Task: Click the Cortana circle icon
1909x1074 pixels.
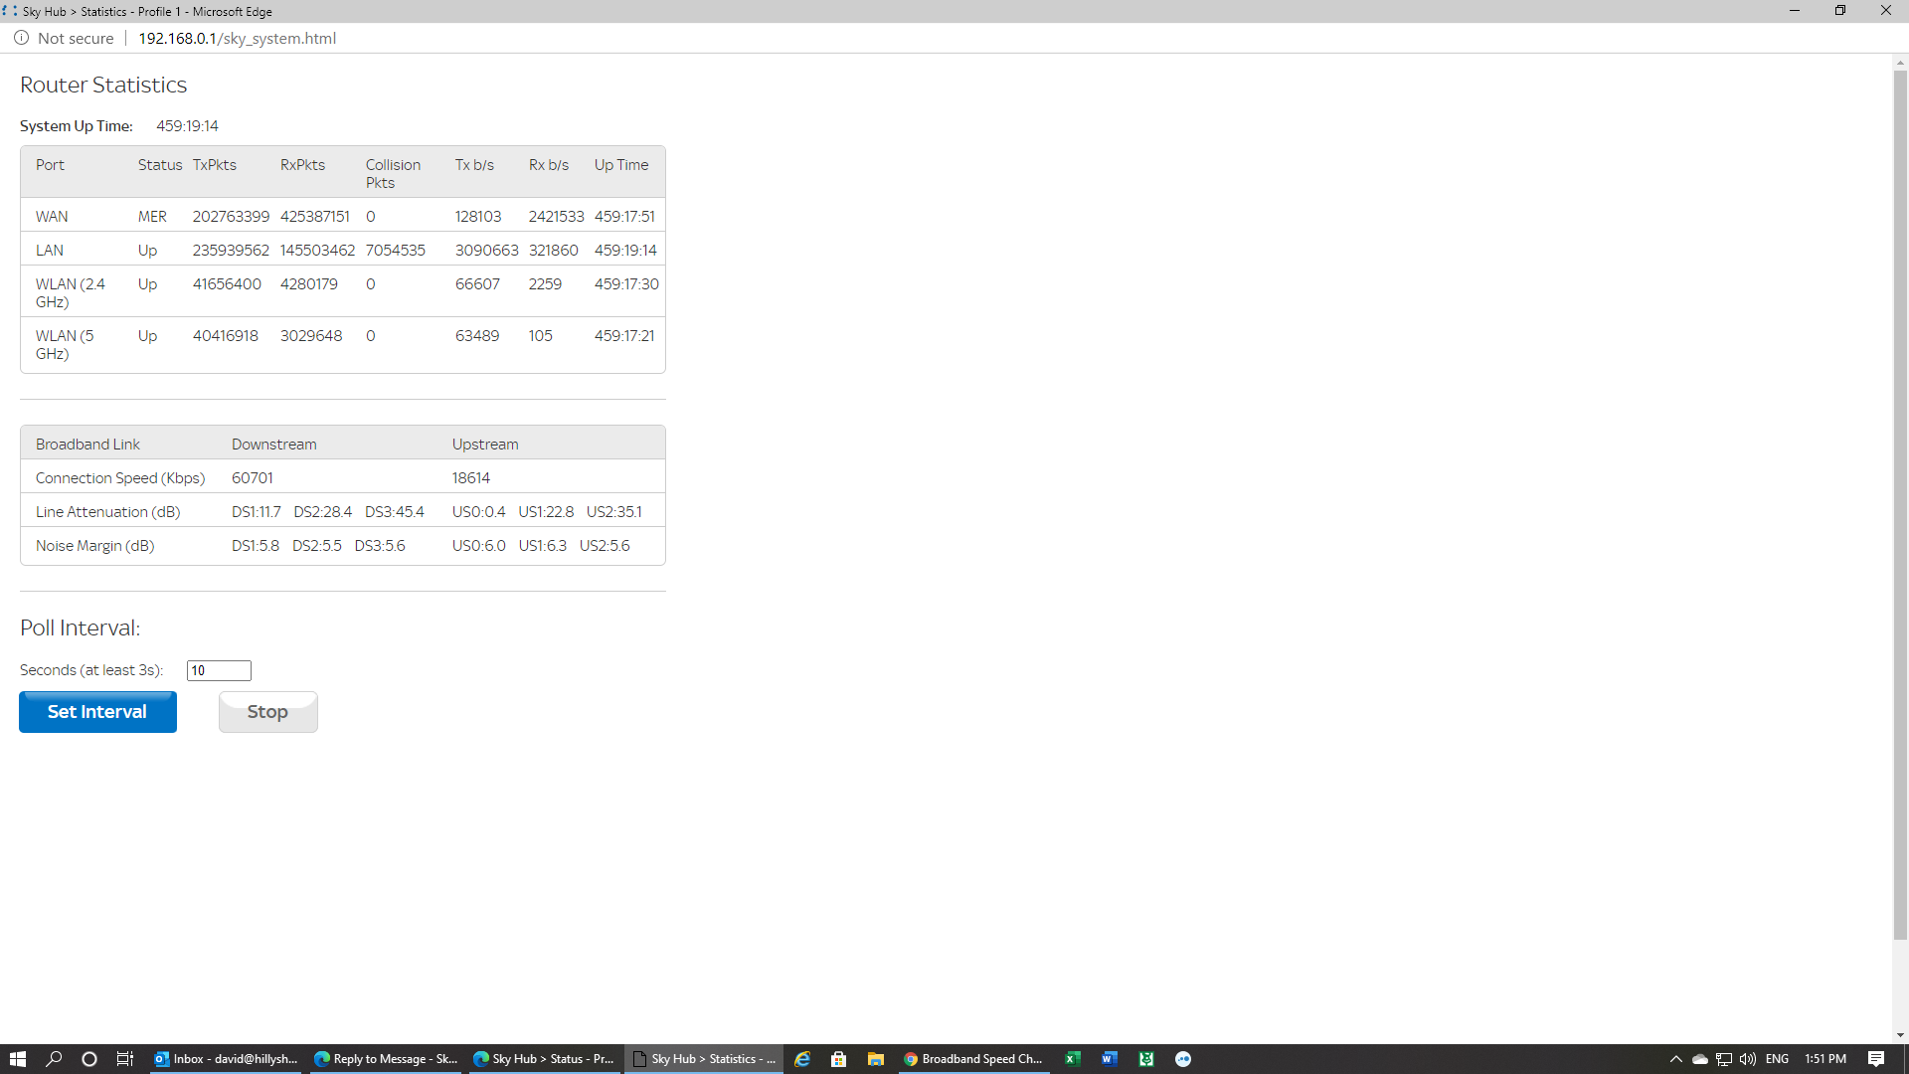Action: (x=89, y=1059)
